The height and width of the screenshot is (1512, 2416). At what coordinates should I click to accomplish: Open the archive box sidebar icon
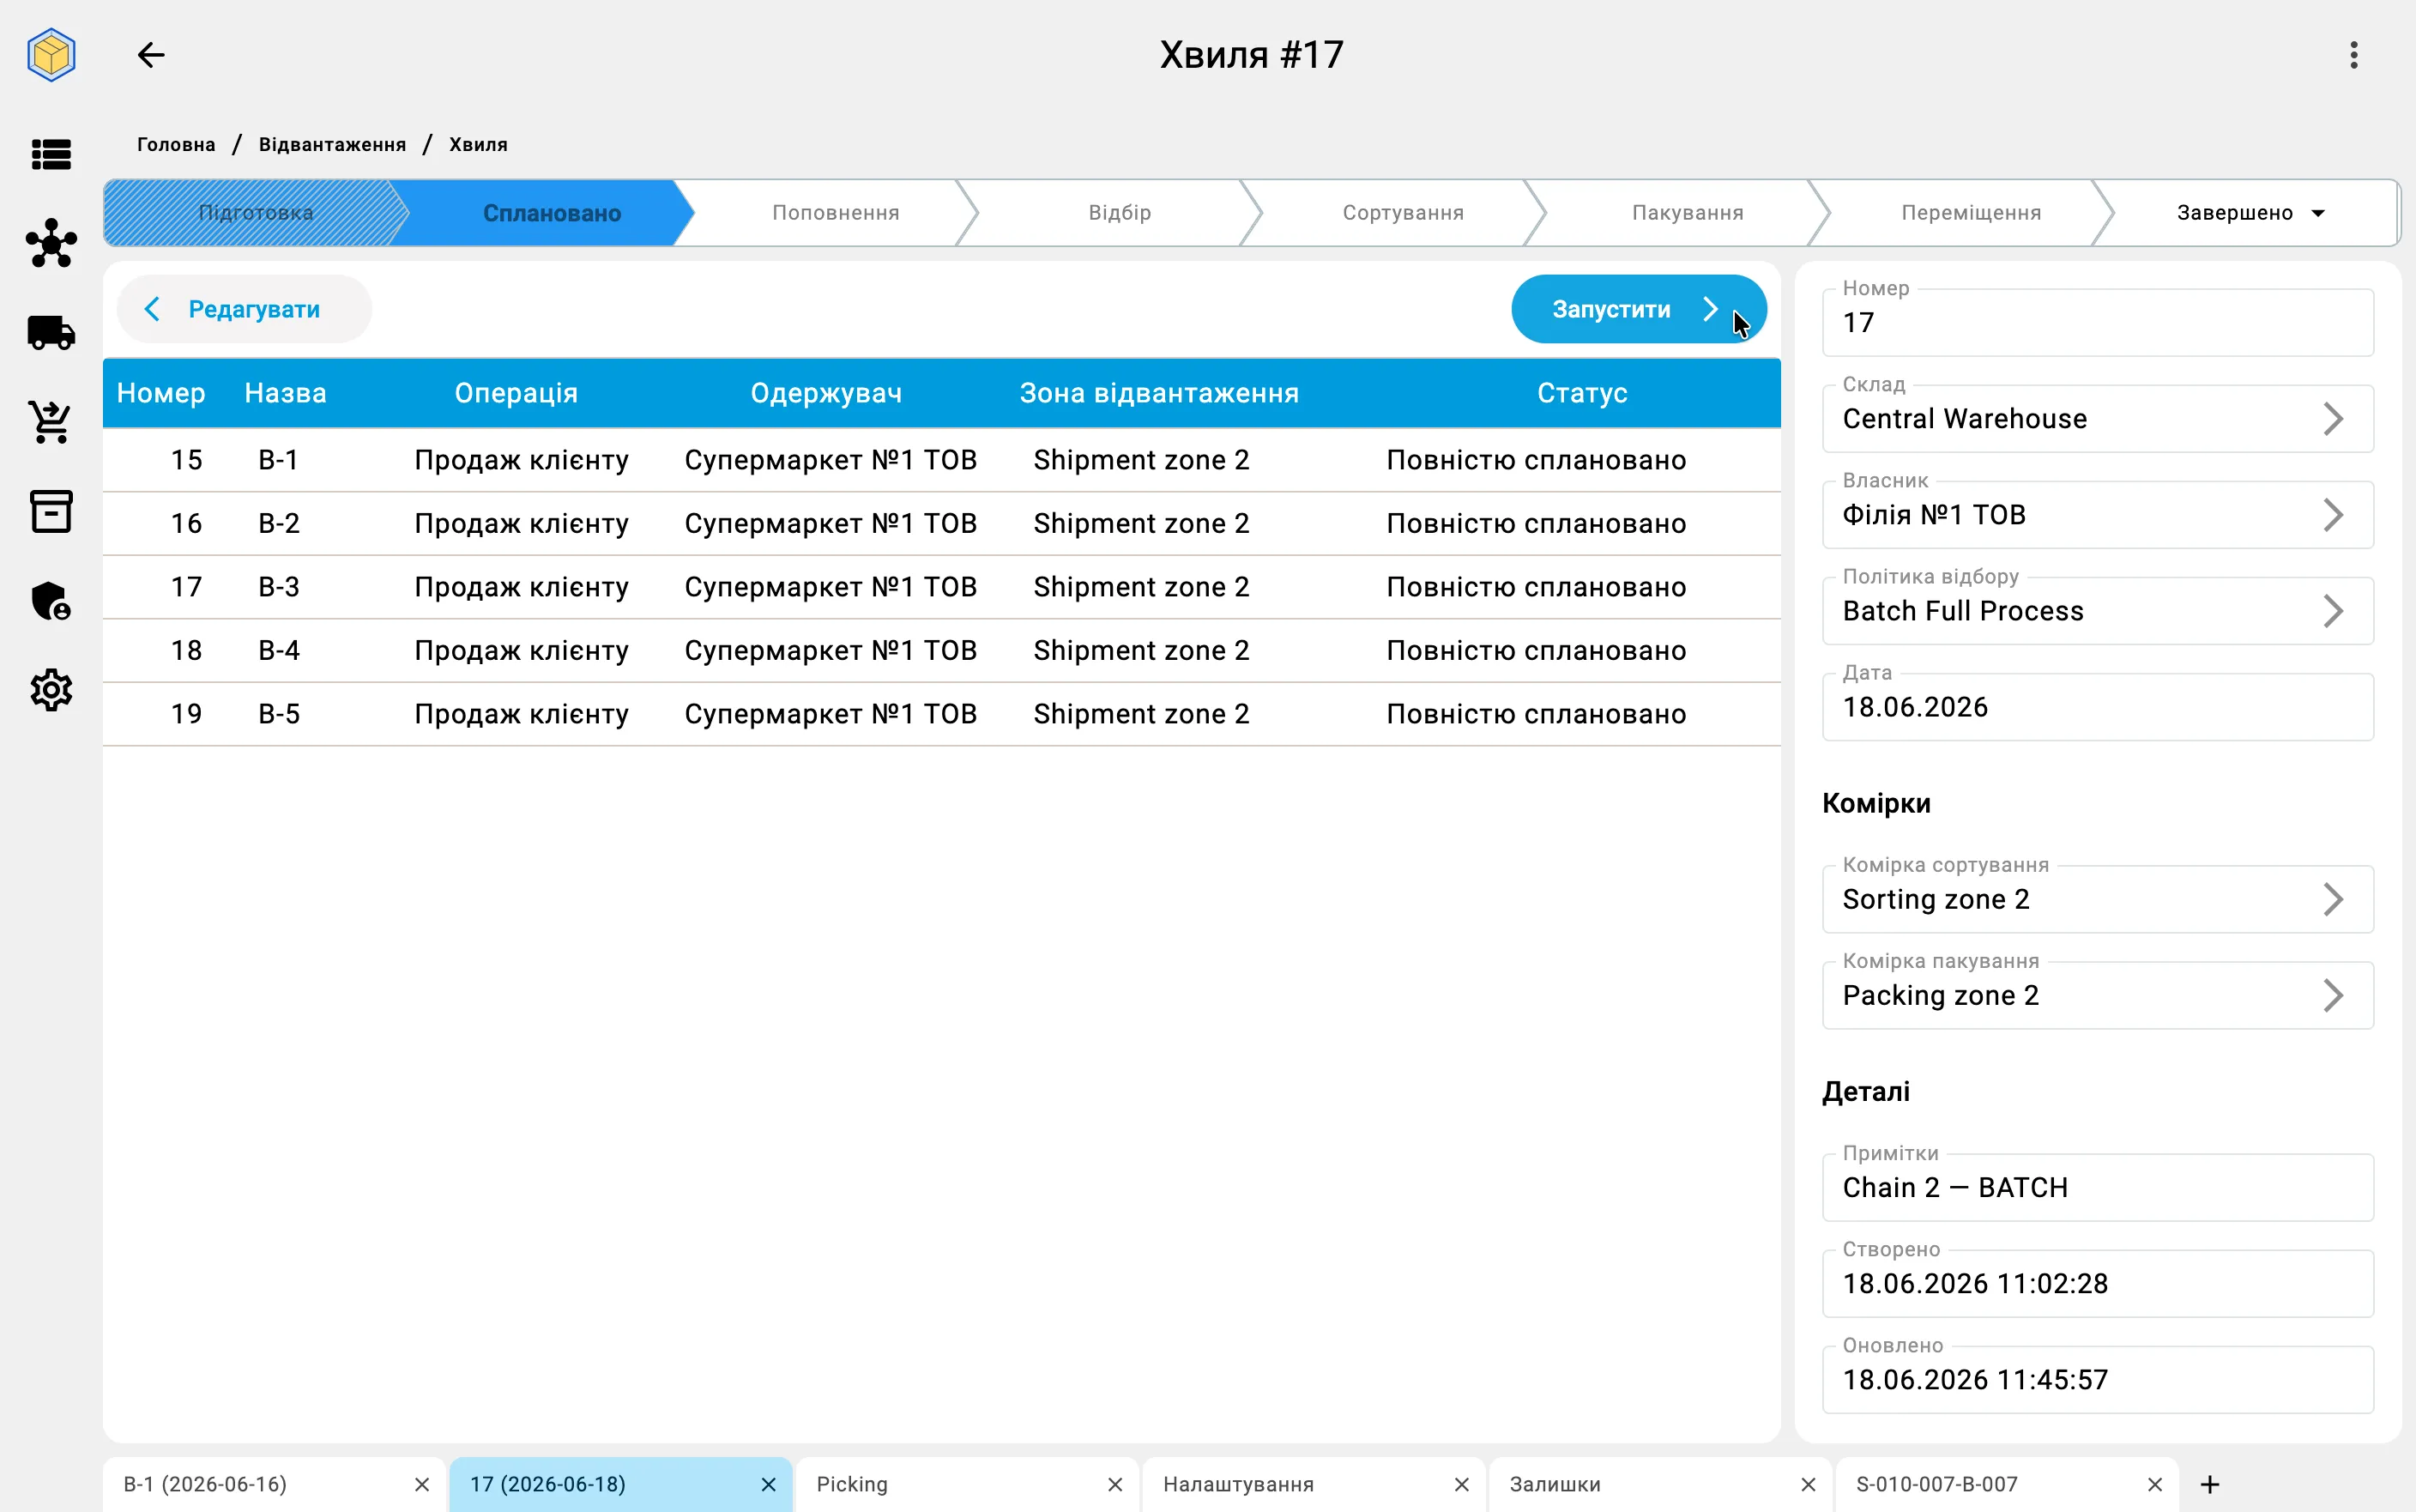pos(51,511)
